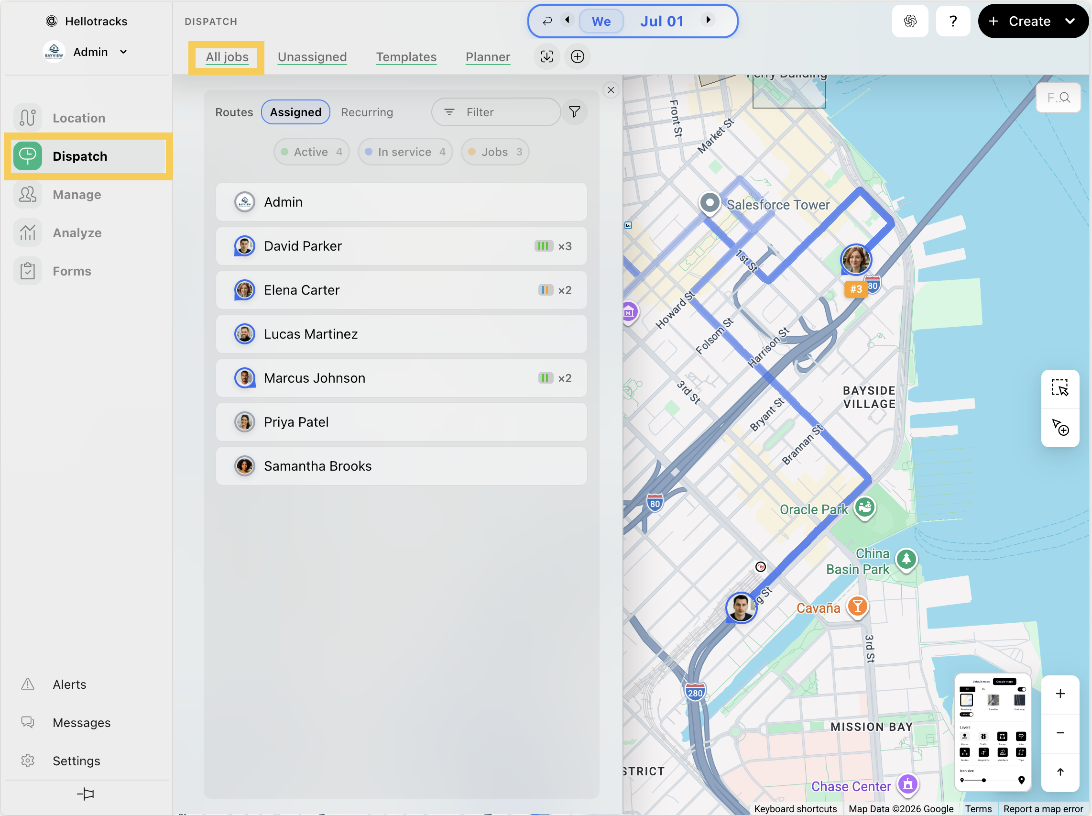This screenshot has height=816, width=1092.
Task: Switch to the Unassigned tab
Action: [x=313, y=57]
